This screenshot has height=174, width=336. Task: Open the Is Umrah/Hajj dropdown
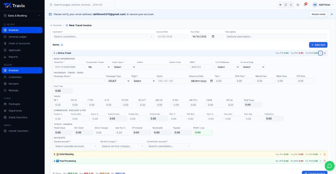pyautogui.click(x=253, y=67)
